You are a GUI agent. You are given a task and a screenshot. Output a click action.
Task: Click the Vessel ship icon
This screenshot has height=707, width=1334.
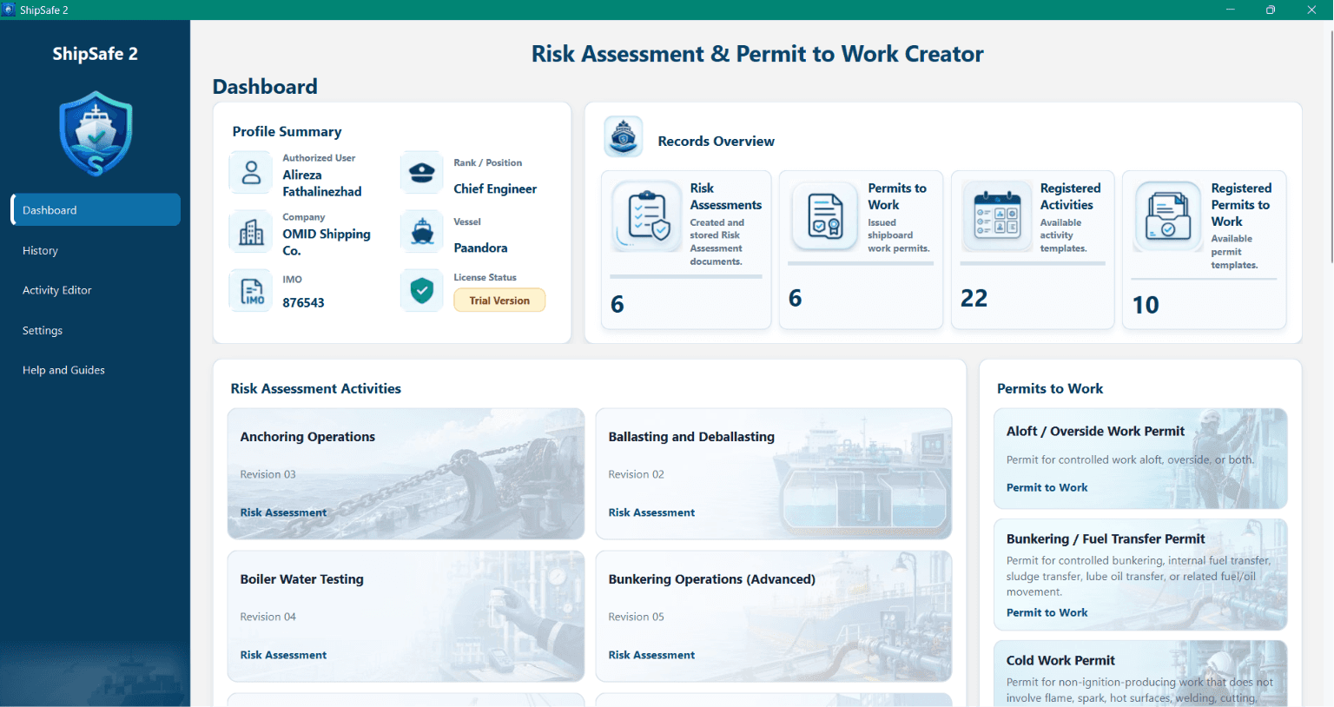(422, 232)
